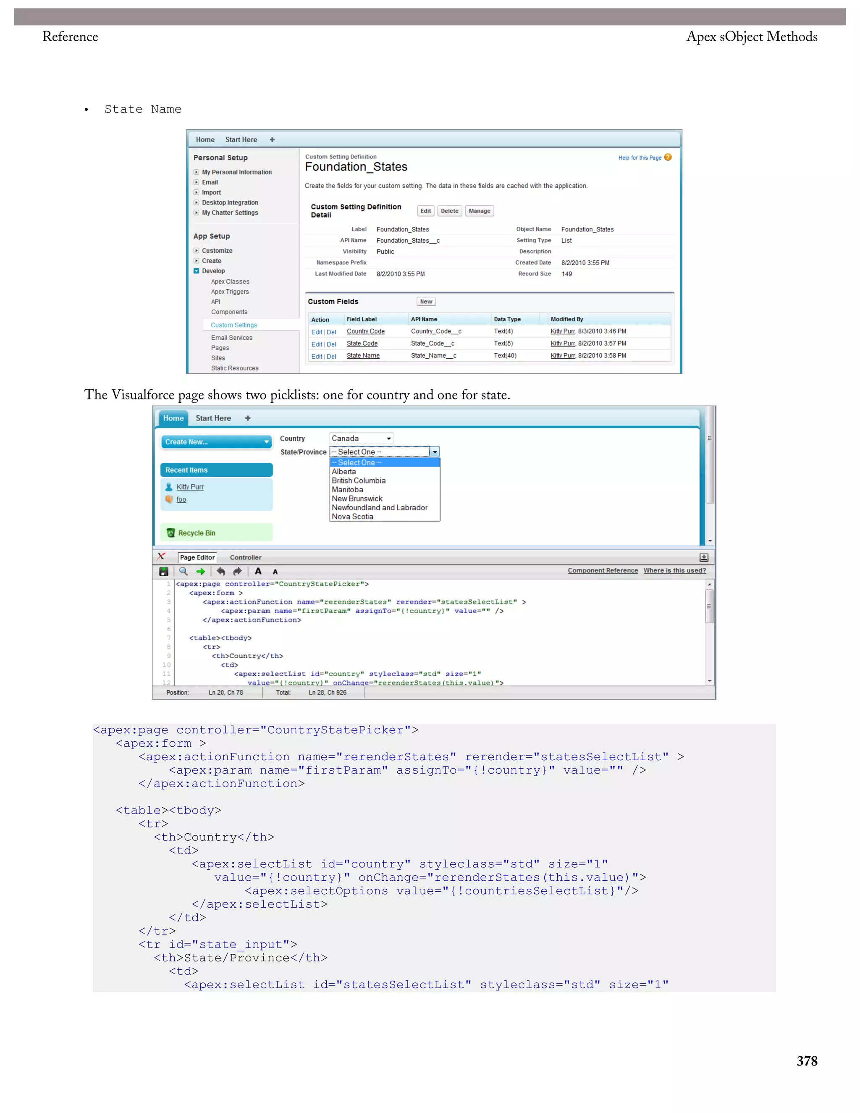This screenshot has height=1113, width=860.
Task: Click New under Custom Fields
Action: (x=426, y=302)
